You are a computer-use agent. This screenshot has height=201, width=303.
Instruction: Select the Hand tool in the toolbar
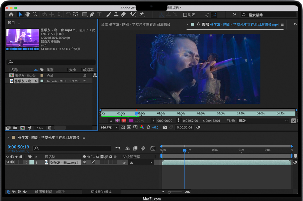click(28, 14)
